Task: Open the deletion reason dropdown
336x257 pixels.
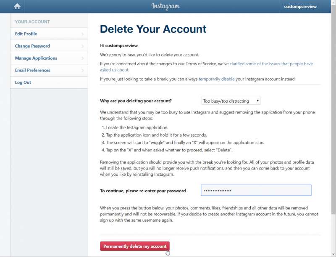Action: pos(231,101)
